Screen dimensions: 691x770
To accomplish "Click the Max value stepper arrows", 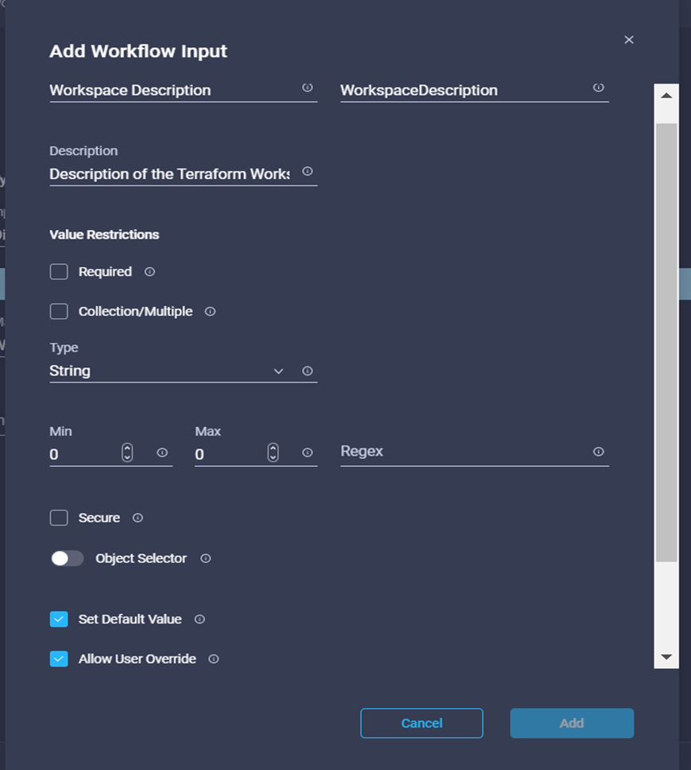I will click(273, 453).
